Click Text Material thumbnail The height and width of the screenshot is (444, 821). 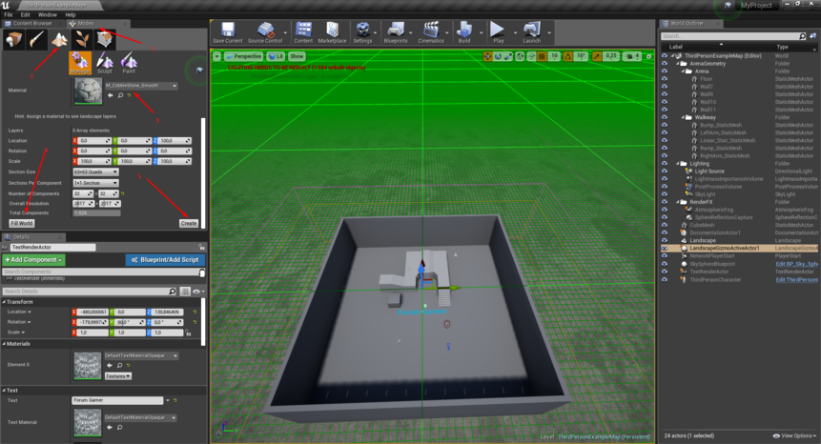tap(88, 422)
